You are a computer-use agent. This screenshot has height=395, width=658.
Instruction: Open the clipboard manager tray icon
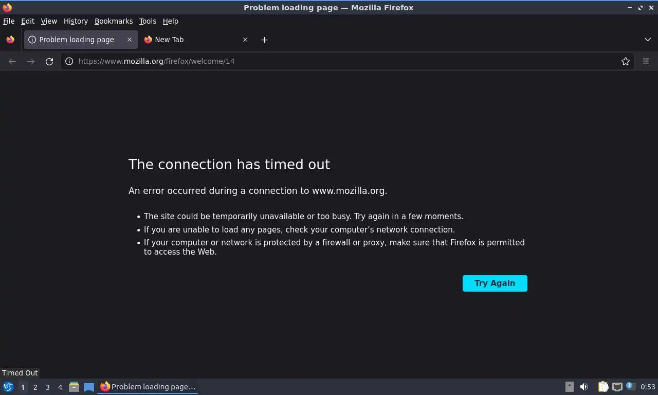[x=603, y=387]
